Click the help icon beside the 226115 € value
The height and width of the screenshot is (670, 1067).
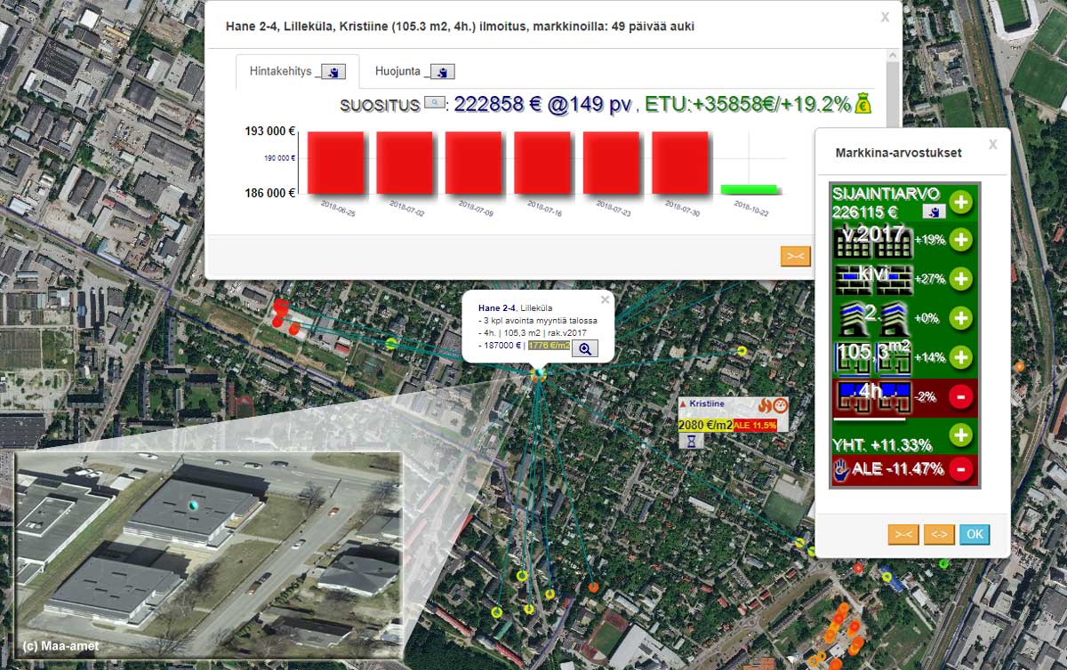click(x=933, y=211)
